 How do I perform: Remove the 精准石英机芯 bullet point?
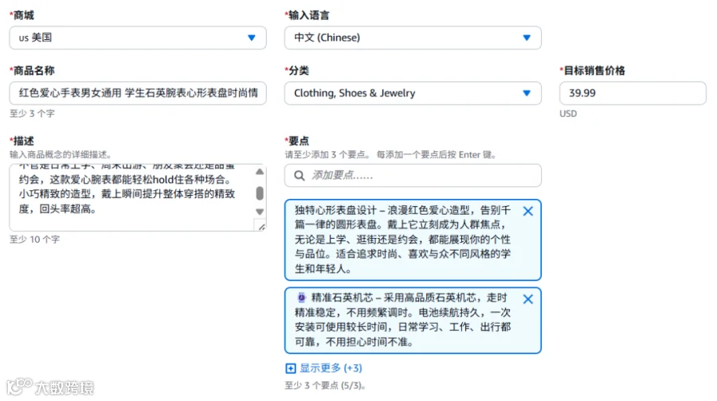527,299
